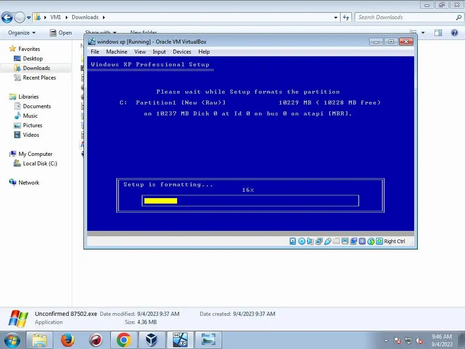Open the File menu in VirtualBox

pos(95,52)
